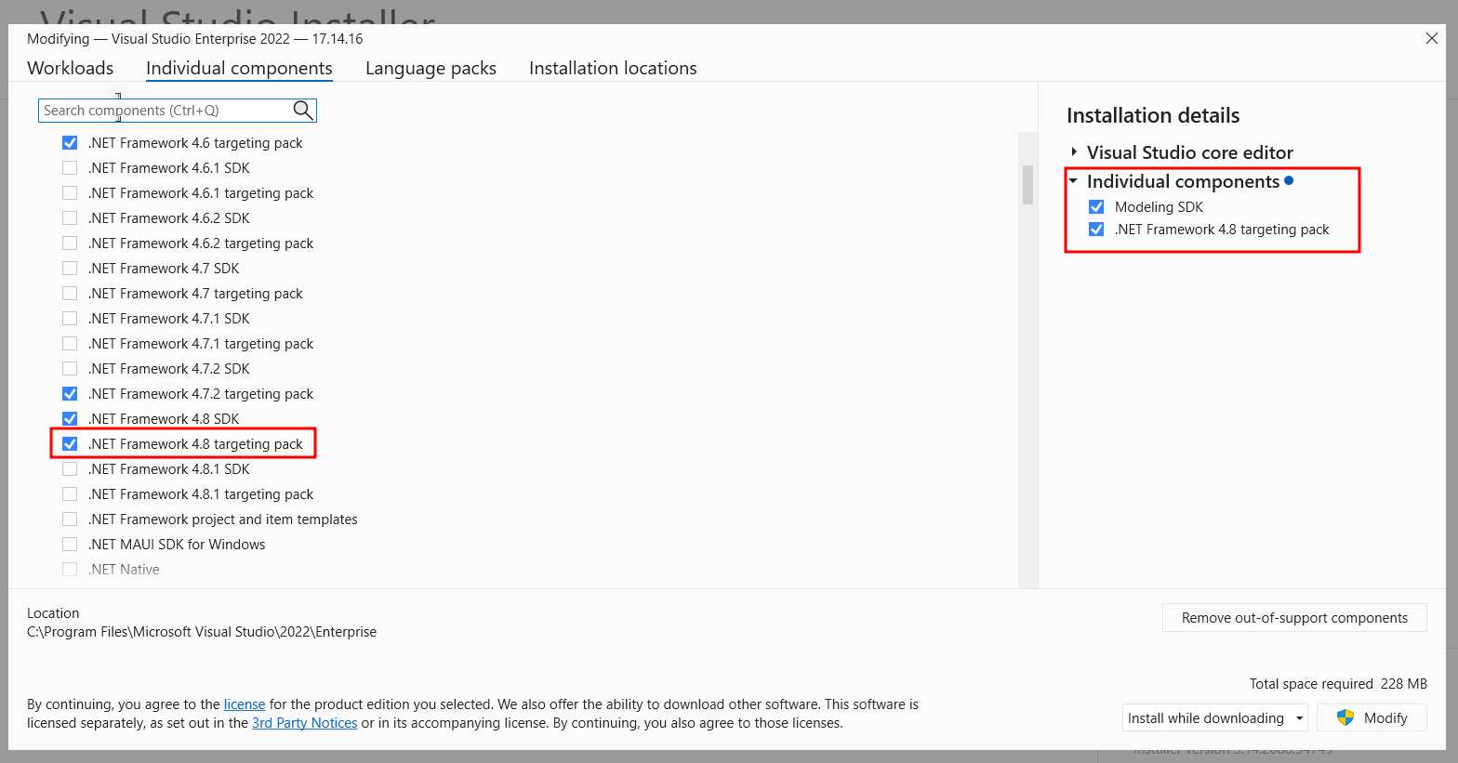Switch to the Workloads tab

coord(71,68)
